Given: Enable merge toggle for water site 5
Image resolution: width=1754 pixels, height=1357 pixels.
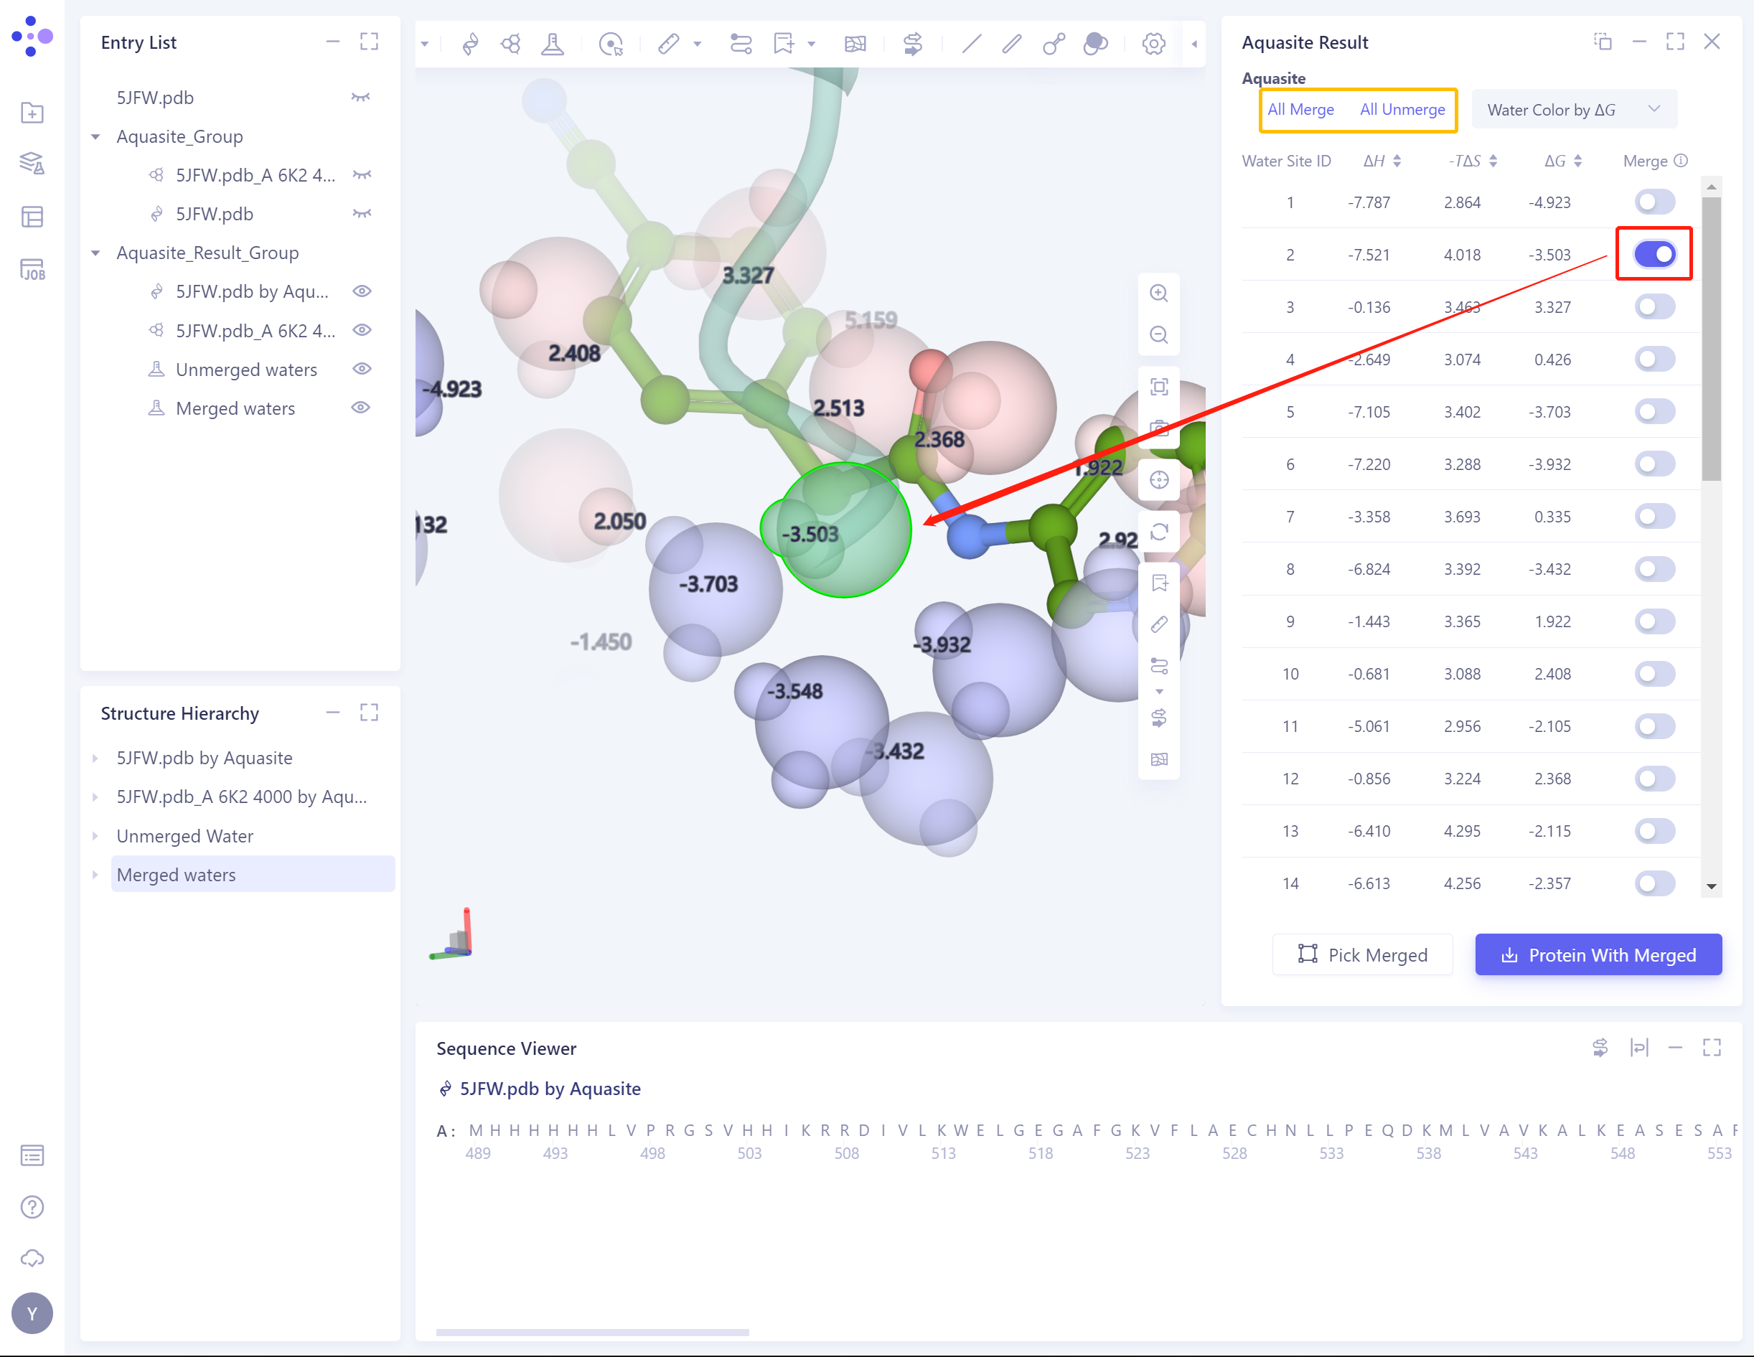Looking at the screenshot, I should [1654, 412].
